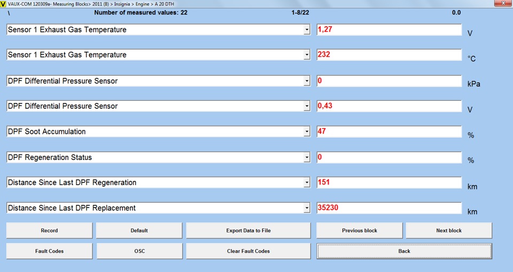
Task: Select soot accumulation value 47
Action: (x=389, y=131)
